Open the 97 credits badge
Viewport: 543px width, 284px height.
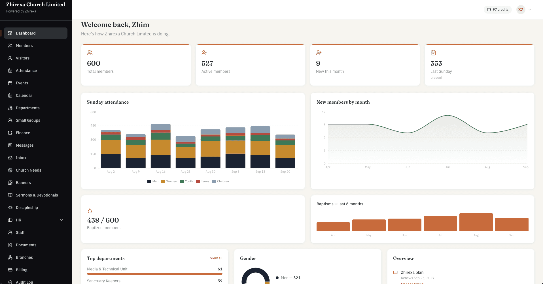(498, 10)
